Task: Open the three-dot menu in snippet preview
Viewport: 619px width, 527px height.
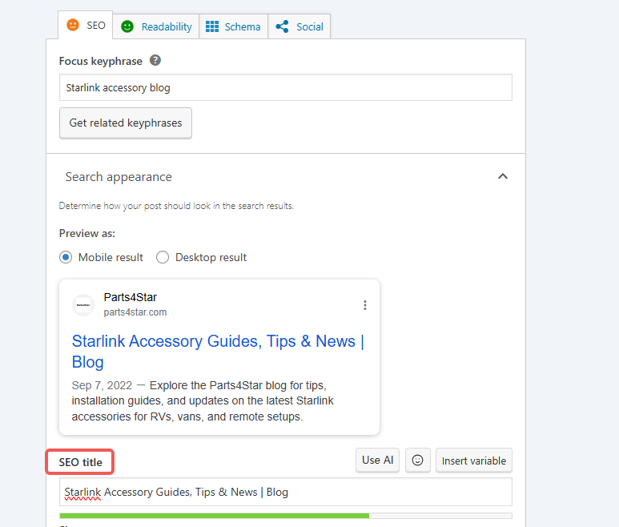Action: coord(365,305)
